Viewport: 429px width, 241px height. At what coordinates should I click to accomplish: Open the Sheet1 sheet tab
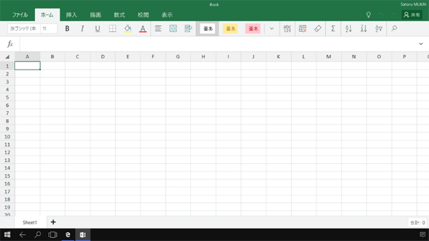29,222
